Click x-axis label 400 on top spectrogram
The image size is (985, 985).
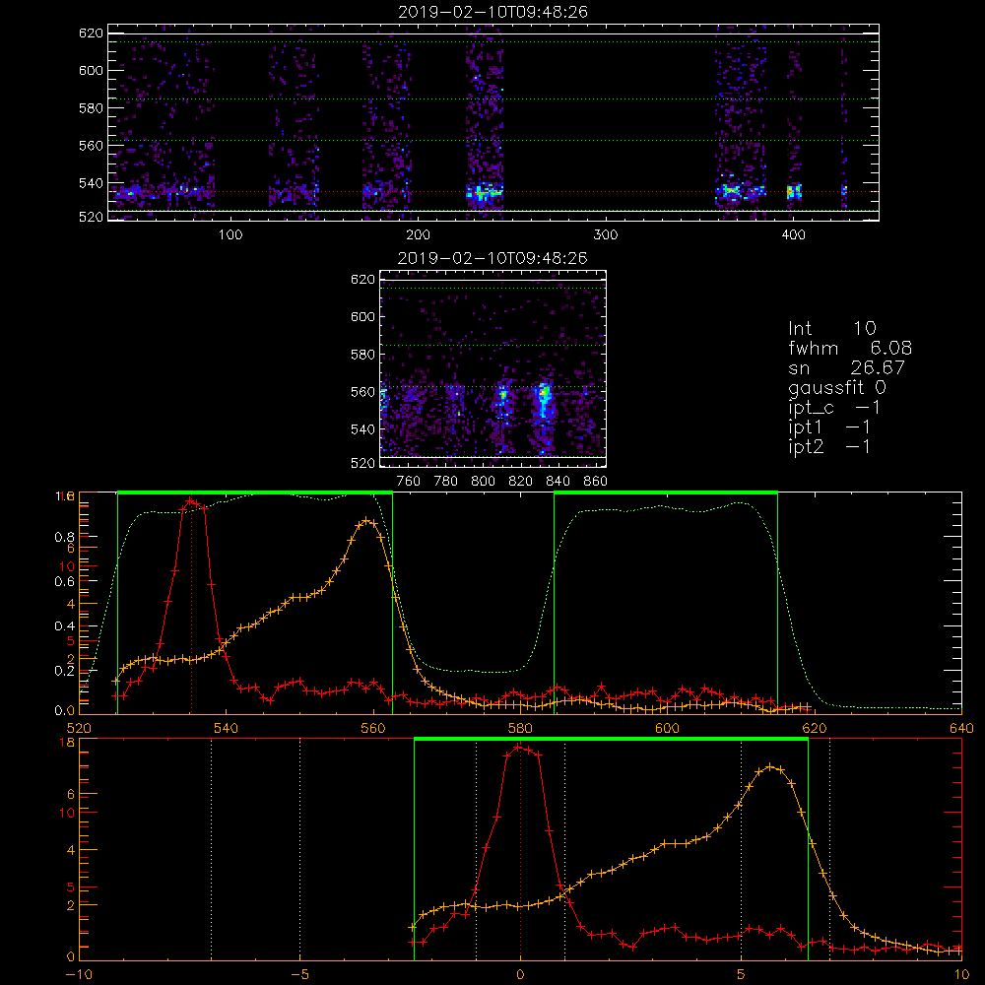[793, 235]
